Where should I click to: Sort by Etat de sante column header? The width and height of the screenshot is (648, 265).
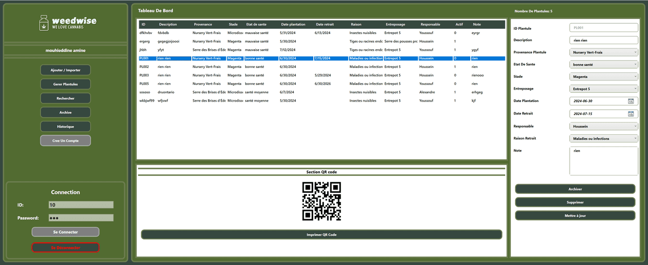click(x=256, y=24)
